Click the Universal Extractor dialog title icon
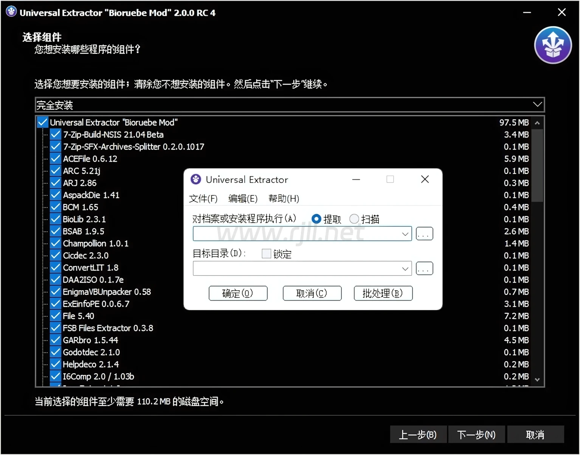Screen dimensions: 580x455 point(196,179)
